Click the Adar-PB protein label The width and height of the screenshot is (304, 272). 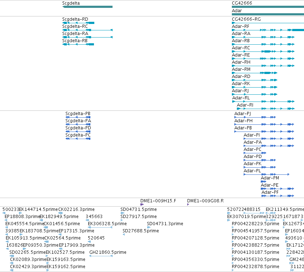point(243,128)
